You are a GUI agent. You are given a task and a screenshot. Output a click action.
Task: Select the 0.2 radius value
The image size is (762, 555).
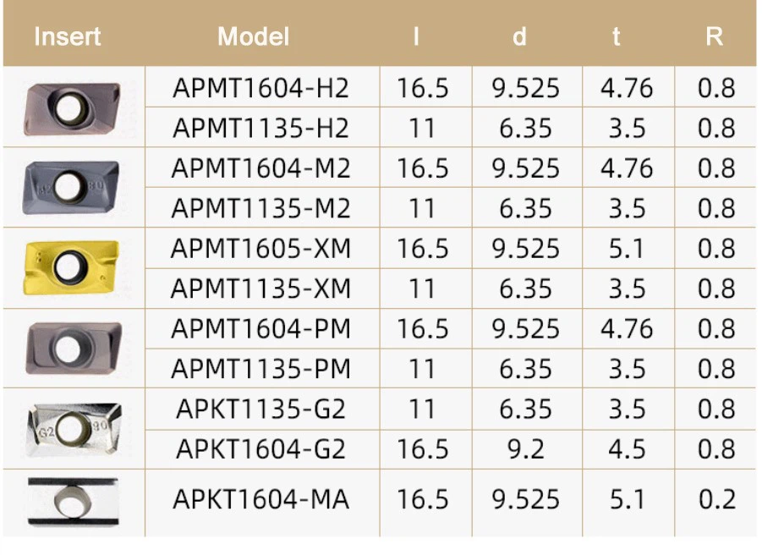(x=717, y=499)
